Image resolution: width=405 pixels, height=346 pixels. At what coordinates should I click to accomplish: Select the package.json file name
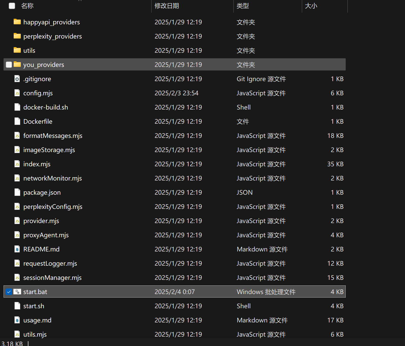click(42, 192)
